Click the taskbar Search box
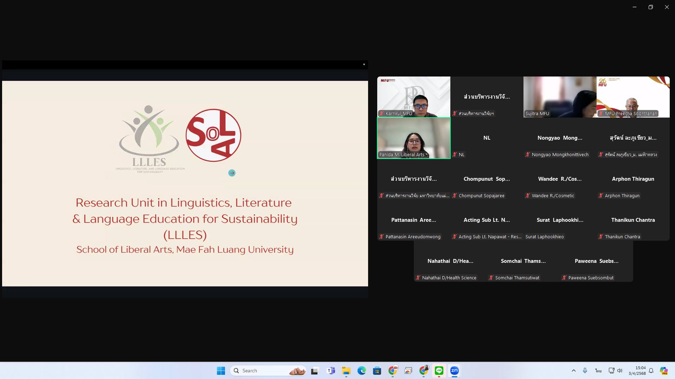The image size is (675, 379). (268, 371)
